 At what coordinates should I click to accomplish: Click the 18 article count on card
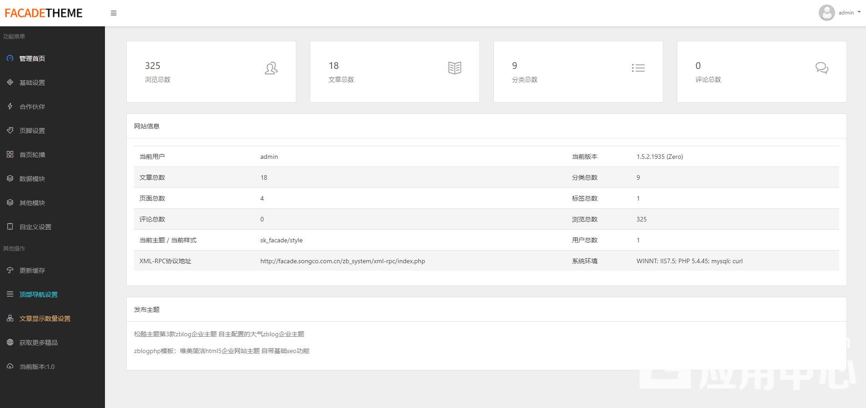334,66
